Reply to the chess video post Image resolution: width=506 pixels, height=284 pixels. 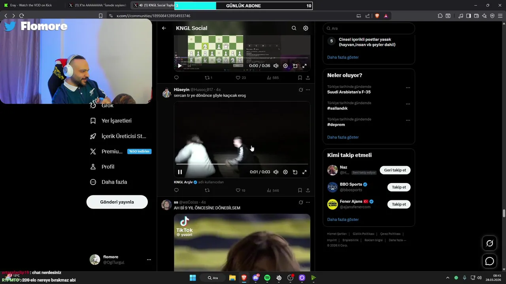pos(176,78)
